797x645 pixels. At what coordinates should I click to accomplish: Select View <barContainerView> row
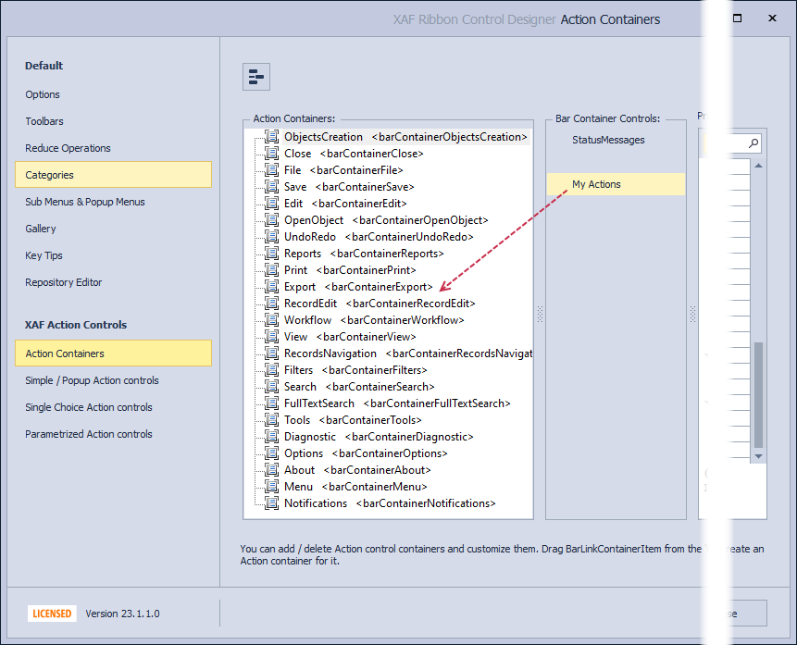(x=350, y=337)
